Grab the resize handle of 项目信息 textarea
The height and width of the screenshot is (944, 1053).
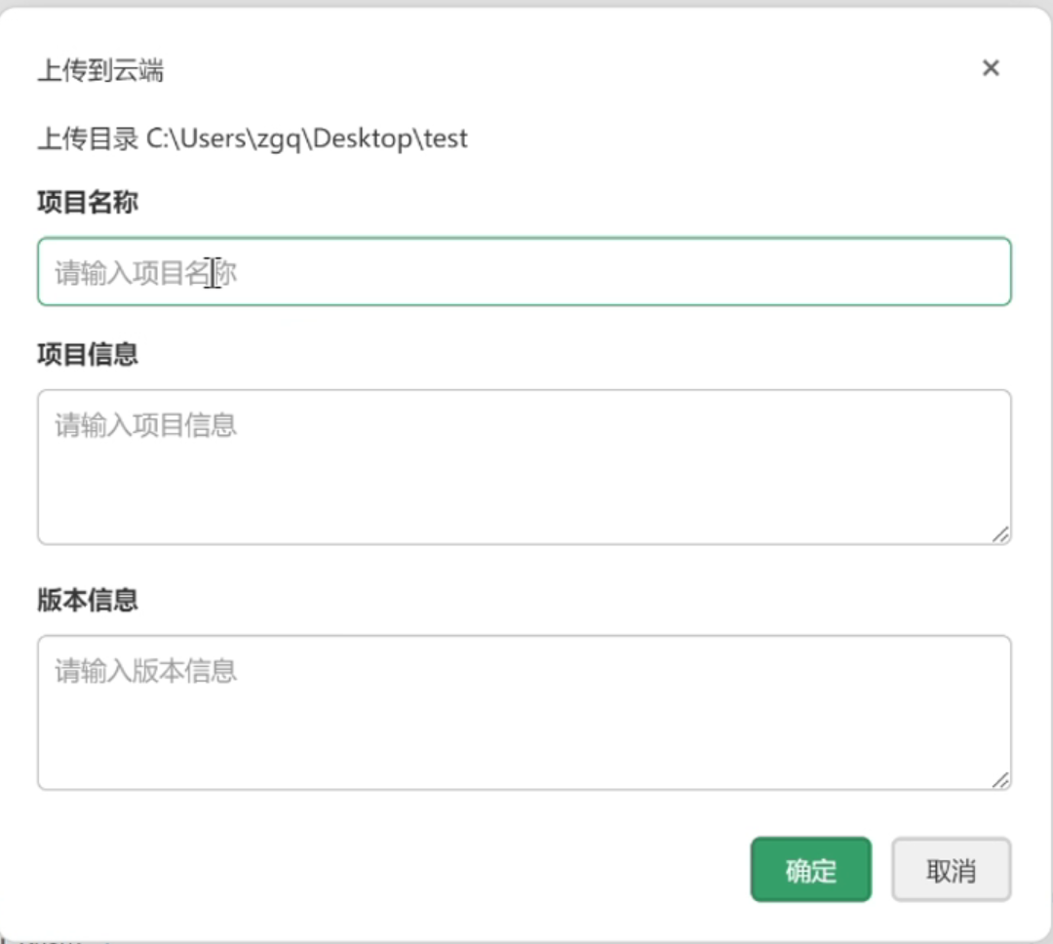pyautogui.click(x=1000, y=534)
